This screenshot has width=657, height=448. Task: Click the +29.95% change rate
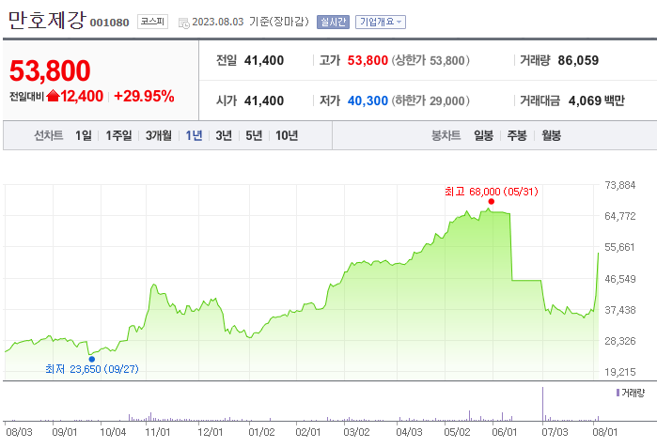144,96
